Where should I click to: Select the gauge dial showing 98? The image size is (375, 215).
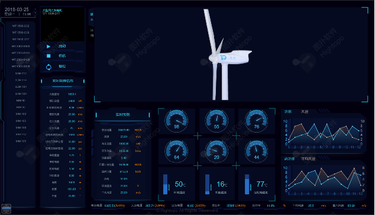pyautogui.click(x=176, y=121)
